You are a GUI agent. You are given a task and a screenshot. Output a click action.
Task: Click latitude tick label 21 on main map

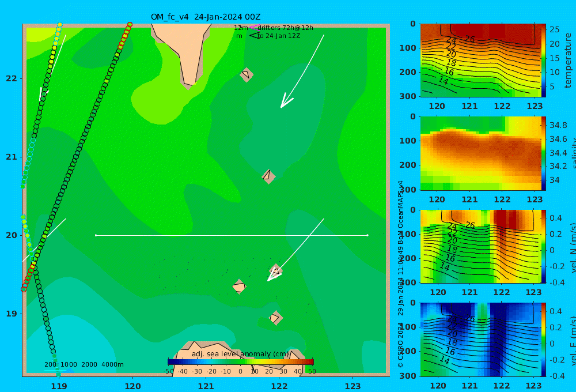[x=12, y=157]
